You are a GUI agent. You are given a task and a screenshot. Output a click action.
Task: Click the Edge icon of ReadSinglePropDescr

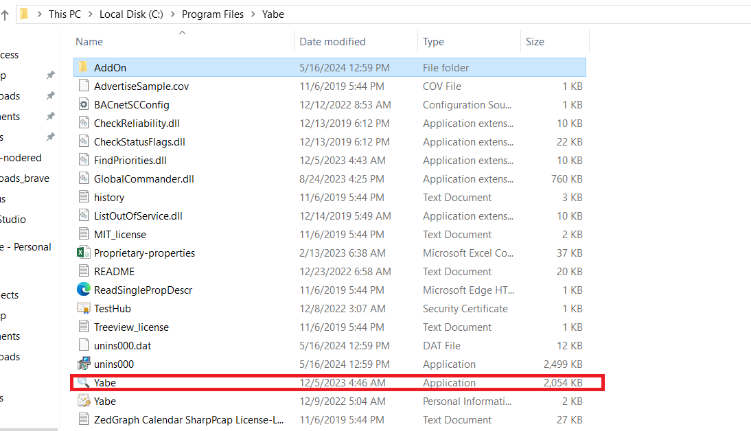(x=83, y=289)
